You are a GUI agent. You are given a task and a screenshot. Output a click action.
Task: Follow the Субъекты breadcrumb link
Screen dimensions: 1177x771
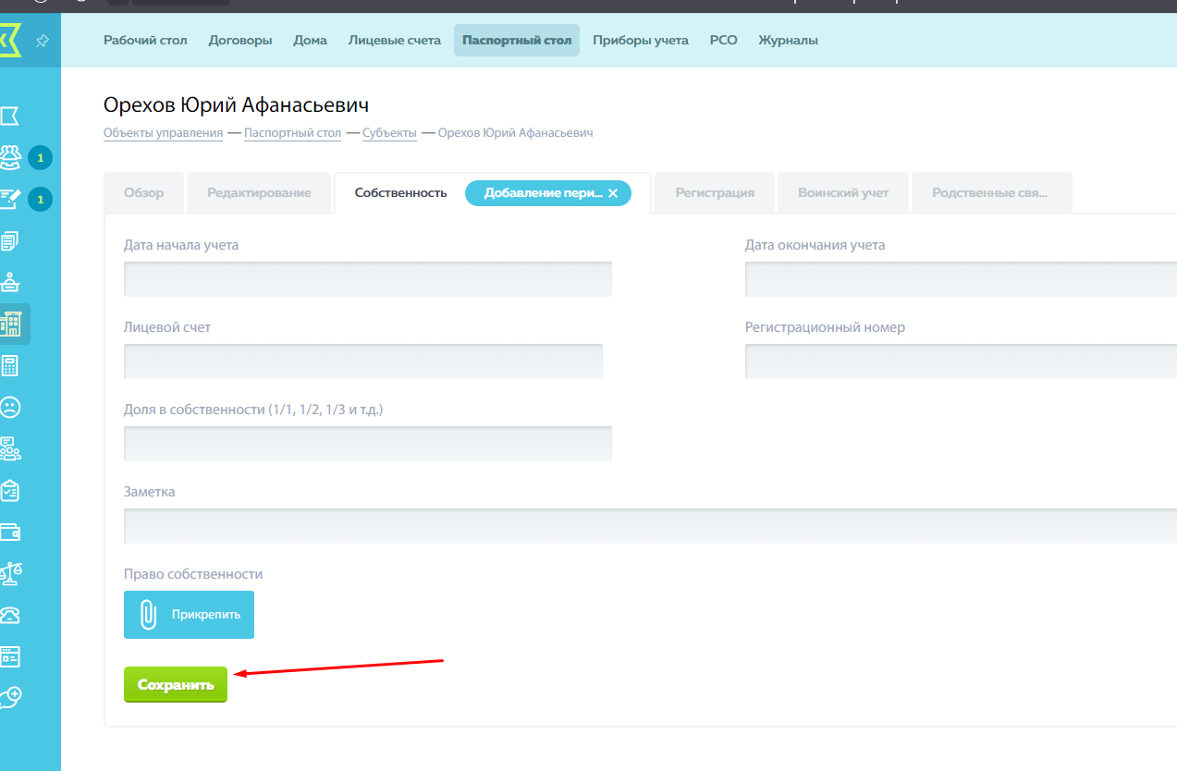(389, 133)
